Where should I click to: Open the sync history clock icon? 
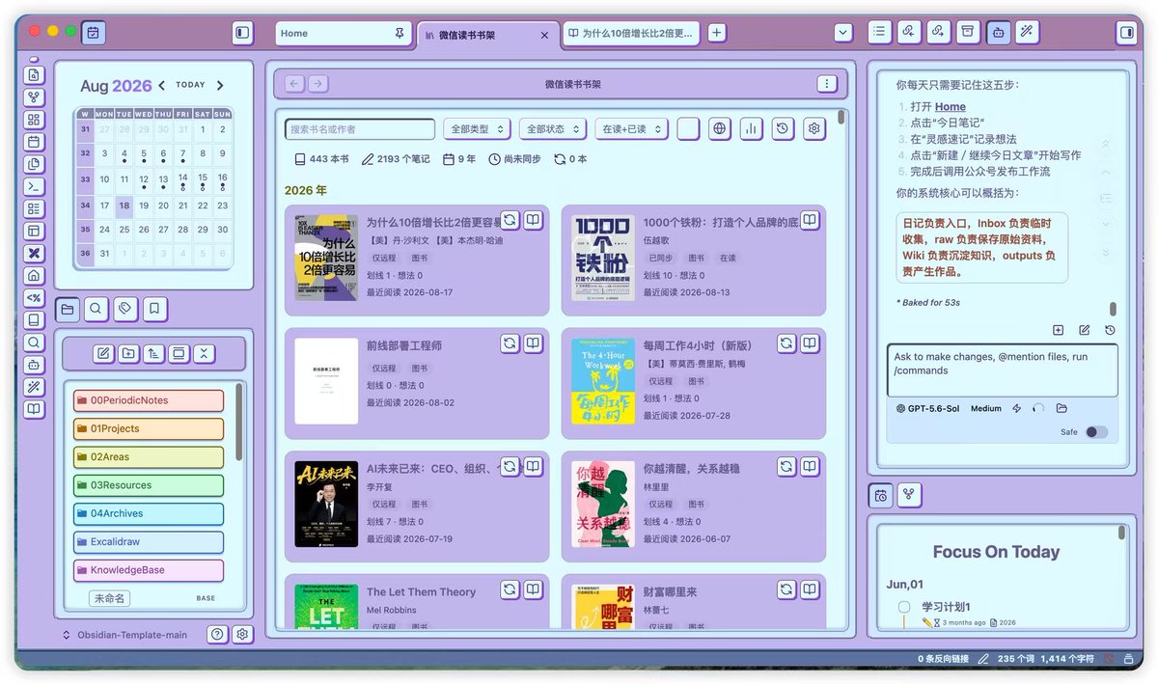(x=783, y=128)
